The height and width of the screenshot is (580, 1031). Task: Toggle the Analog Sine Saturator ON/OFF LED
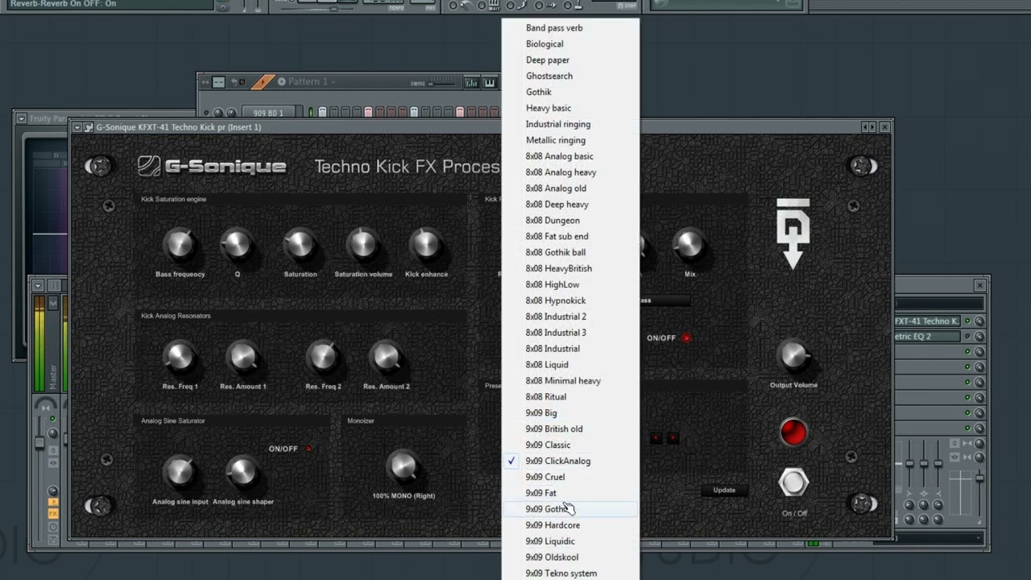308,449
